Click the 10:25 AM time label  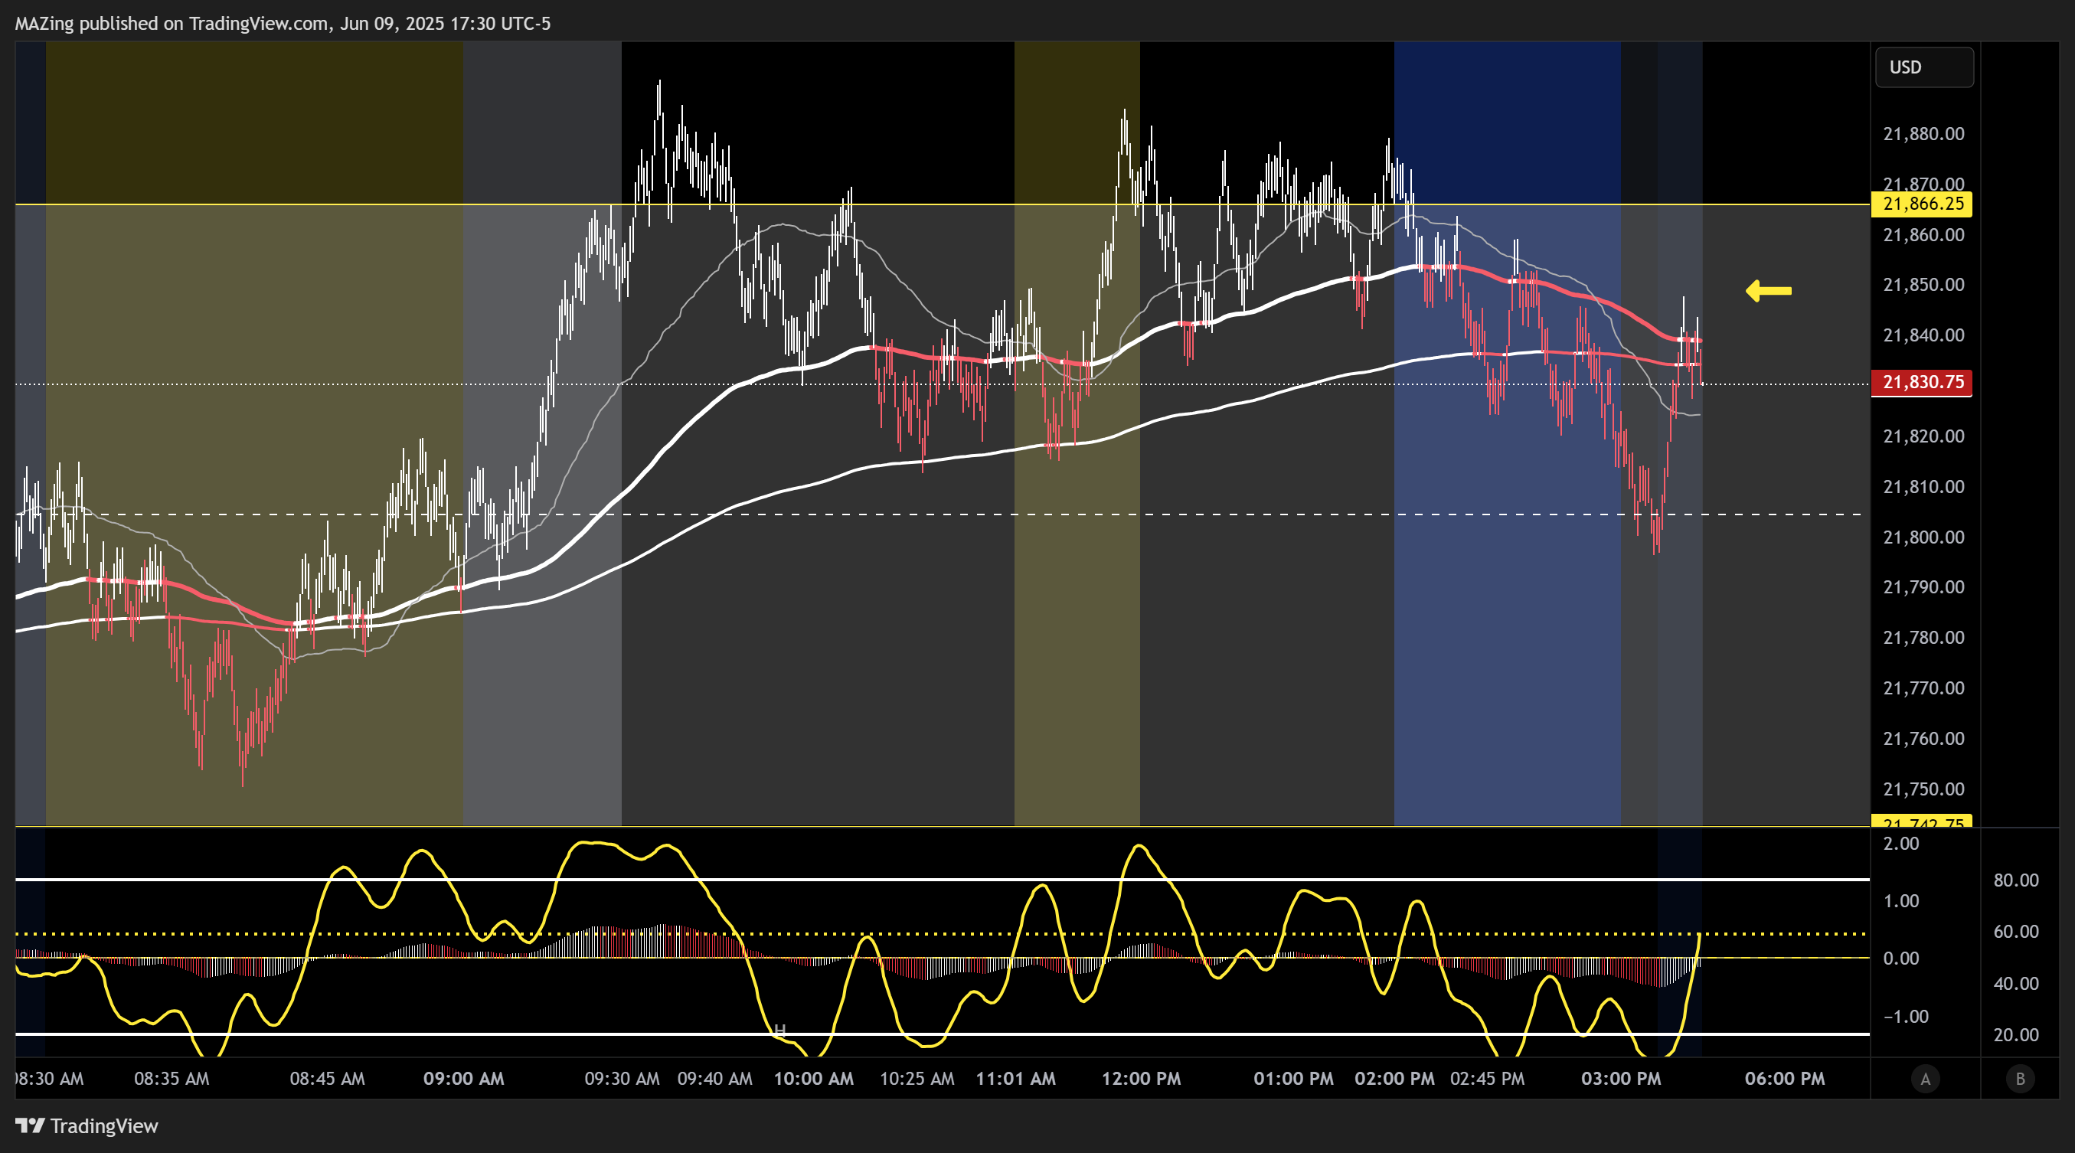coord(917,1079)
